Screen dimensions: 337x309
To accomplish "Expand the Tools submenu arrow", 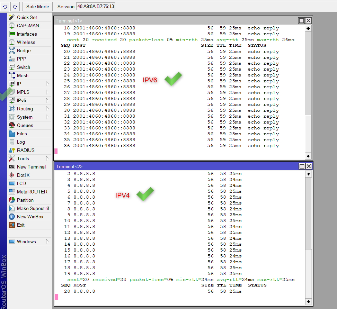I will [x=47, y=158].
